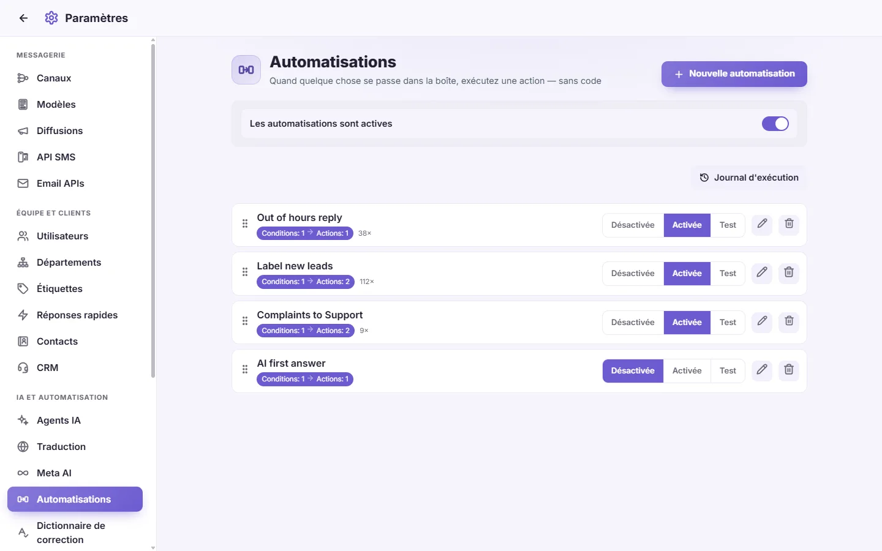Viewport: 882px width, 551px height.
Task: Open the CRM section
Action: (75, 368)
